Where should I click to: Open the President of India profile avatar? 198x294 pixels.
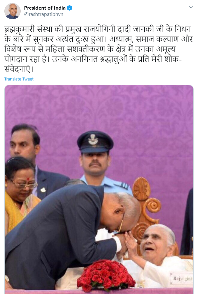(x=12, y=11)
